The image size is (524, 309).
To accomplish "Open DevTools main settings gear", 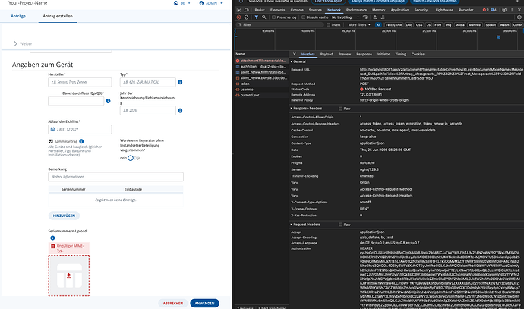I will point(504,10).
